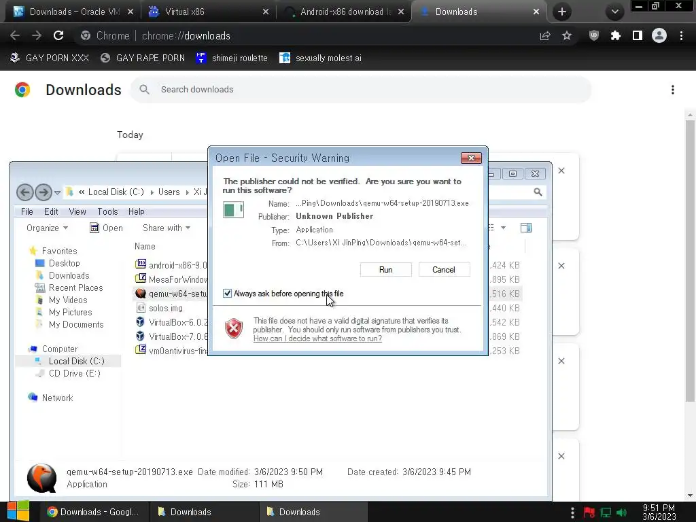Click the share page icon in address bar
This screenshot has width=696, height=522.
pyautogui.click(x=545, y=35)
